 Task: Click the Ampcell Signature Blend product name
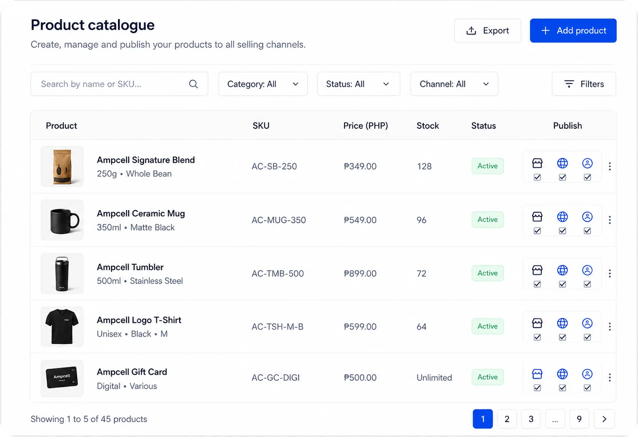pyautogui.click(x=146, y=160)
